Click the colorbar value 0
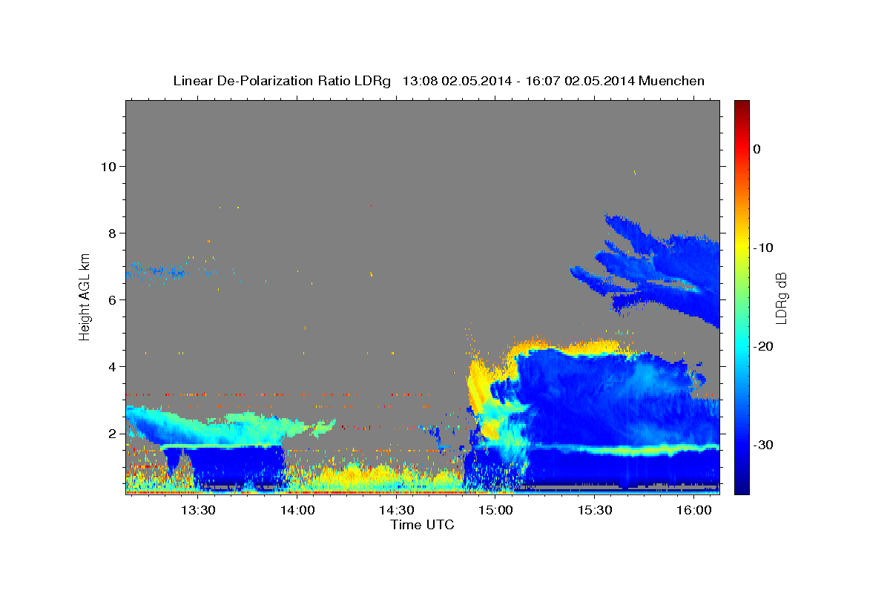 point(757,149)
